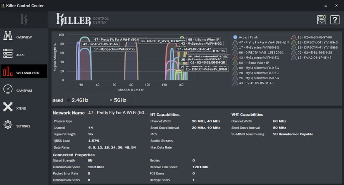The width and height of the screenshot is (344, 185).
Task: Click legend curve icon for 66 - DIRECTV_WVB_15E82D0C
Action: point(235,53)
